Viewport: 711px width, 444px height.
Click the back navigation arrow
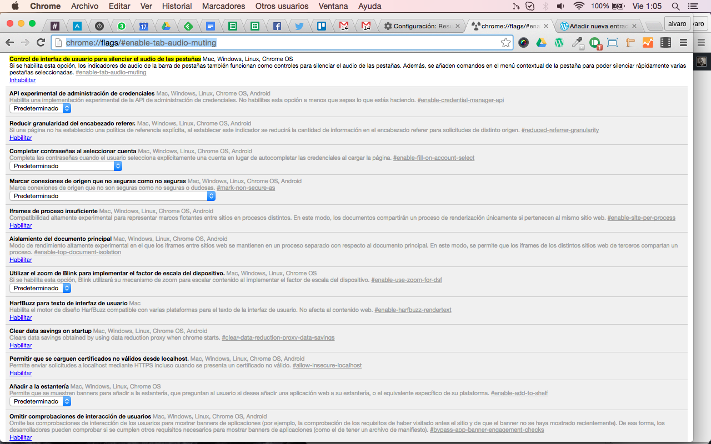(9, 43)
